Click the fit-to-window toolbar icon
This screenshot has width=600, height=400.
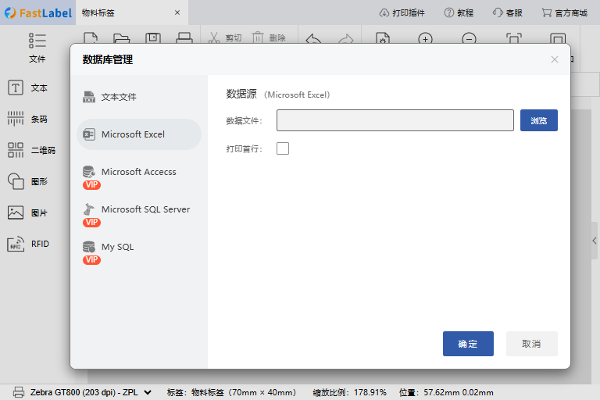tap(514, 38)
